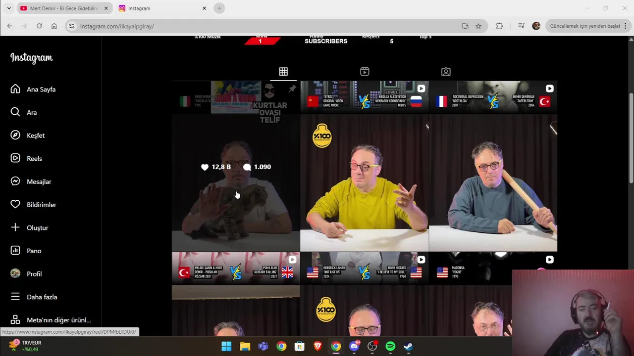Open Discord from taskbar
This screenshot has height=356, width=634.
coord(354,346)
